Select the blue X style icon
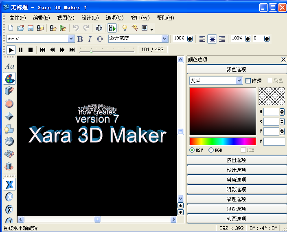 coord(9,184)
